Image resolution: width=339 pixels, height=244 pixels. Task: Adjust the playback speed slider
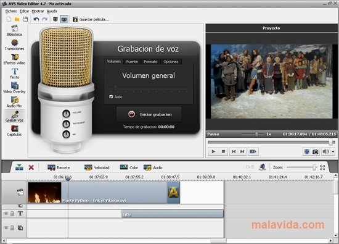[x=252, y=134]
